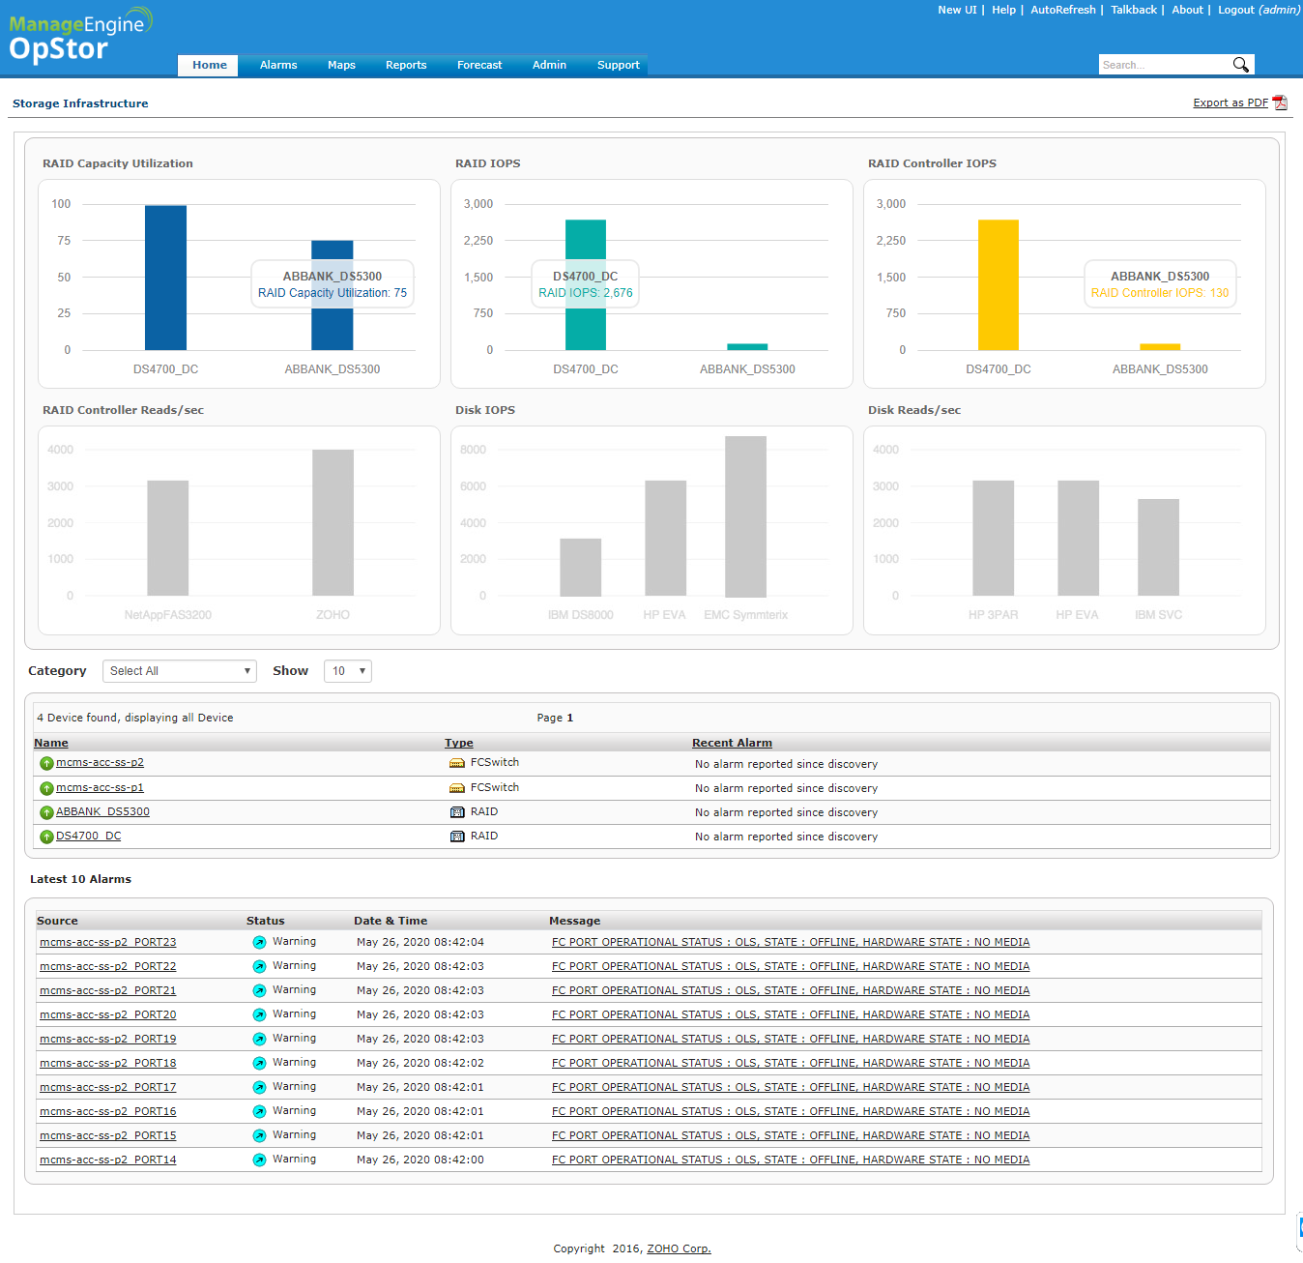Click DS4700_DC bar in RAID Capacity chart

click(165, 278)
